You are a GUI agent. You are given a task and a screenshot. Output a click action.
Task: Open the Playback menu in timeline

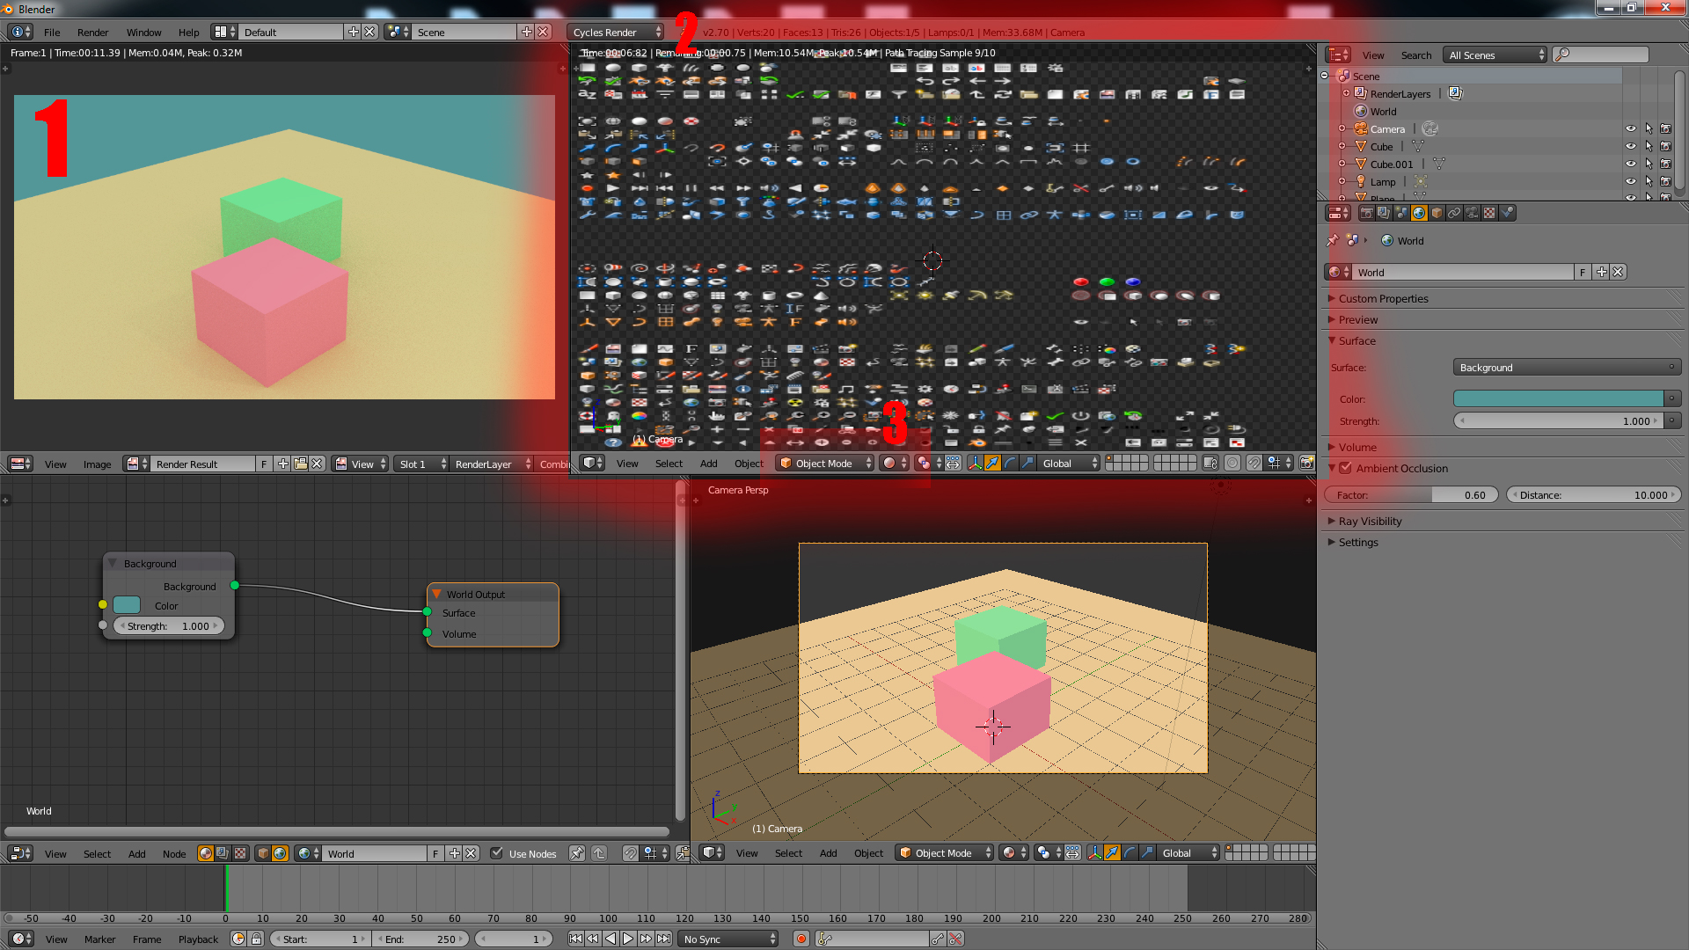point(198,939)
